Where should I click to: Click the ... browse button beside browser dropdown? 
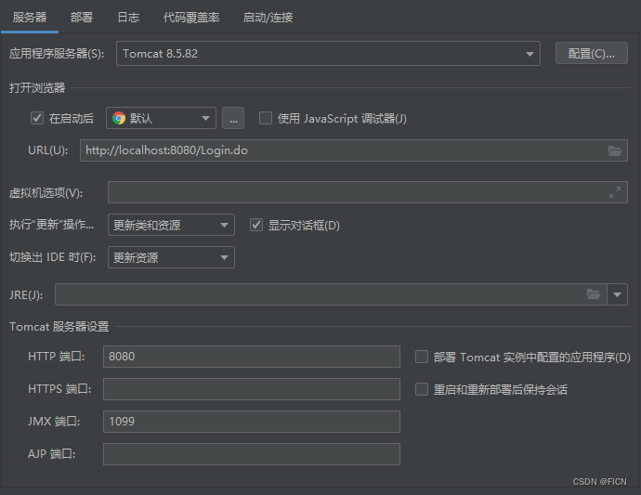(233, 118)
